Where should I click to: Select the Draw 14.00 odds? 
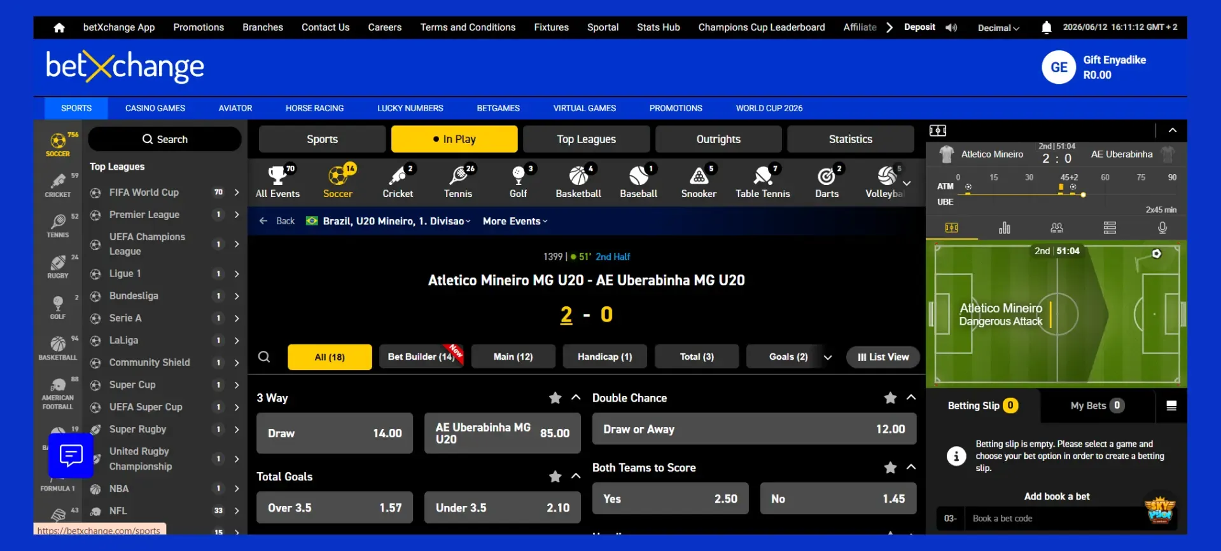coord(335,433)
